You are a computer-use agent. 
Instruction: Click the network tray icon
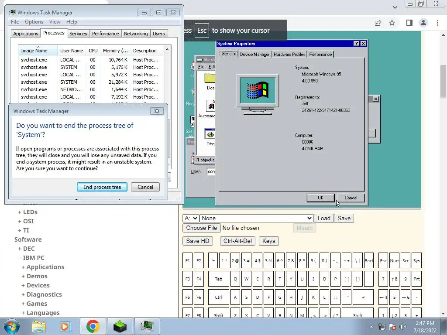click(382, 327)
